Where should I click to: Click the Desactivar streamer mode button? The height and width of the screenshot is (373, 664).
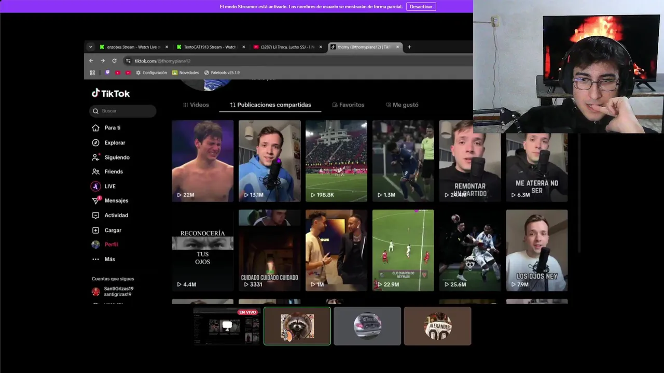[x=421, y=7]
